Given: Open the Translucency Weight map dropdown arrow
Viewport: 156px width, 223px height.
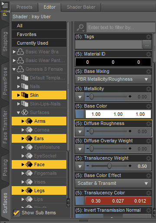Looking at the screenshot, I should pos(80,166).
